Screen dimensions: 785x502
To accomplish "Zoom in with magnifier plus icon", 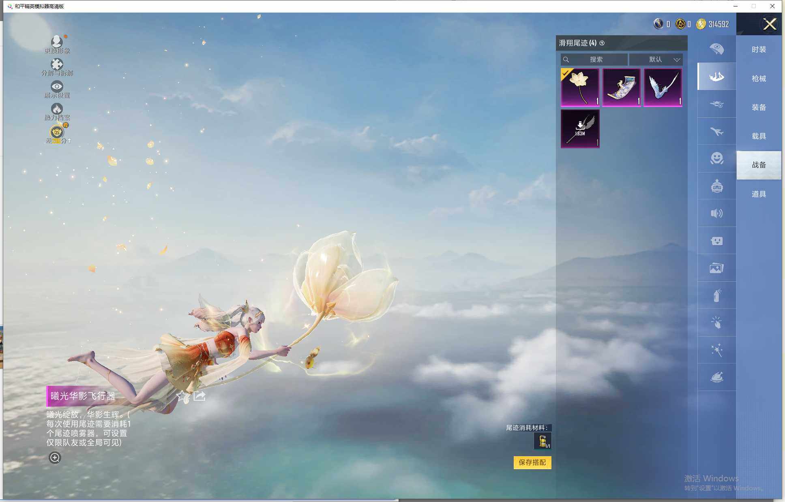I will pos(55,457).
